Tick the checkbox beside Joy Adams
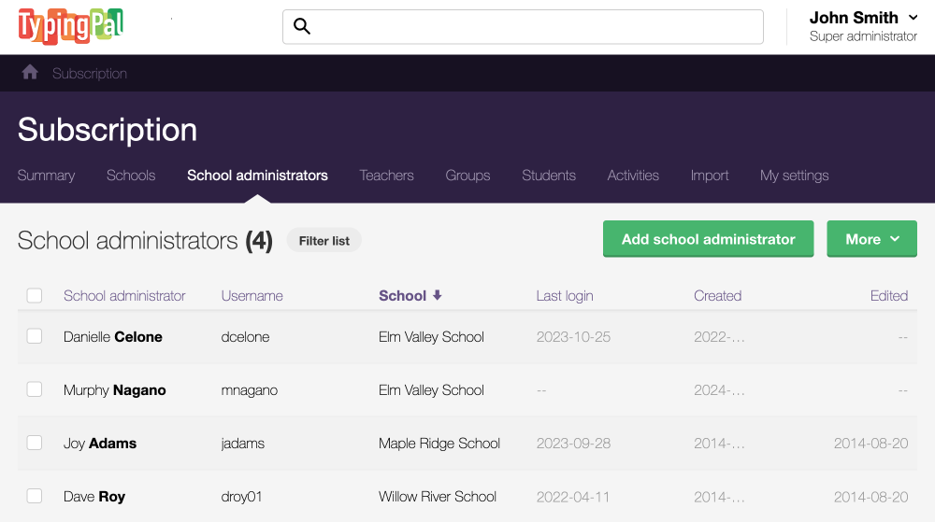 tap(35, 443)
